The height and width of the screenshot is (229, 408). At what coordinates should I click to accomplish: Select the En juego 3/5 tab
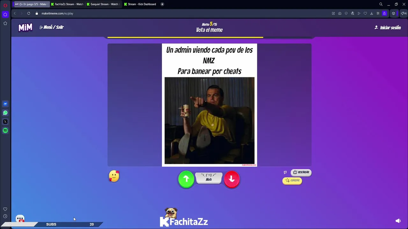point(31,4)
